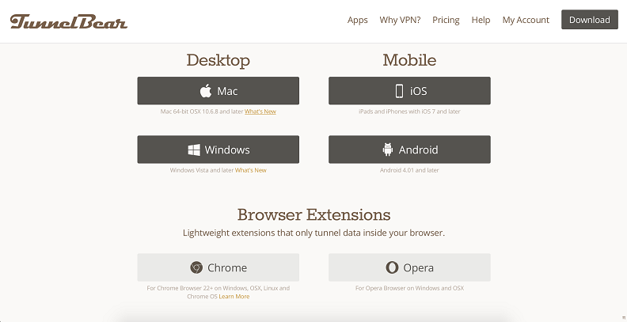Click the Download button in header
Screen dimensions: 627x322
click(590, 20)
